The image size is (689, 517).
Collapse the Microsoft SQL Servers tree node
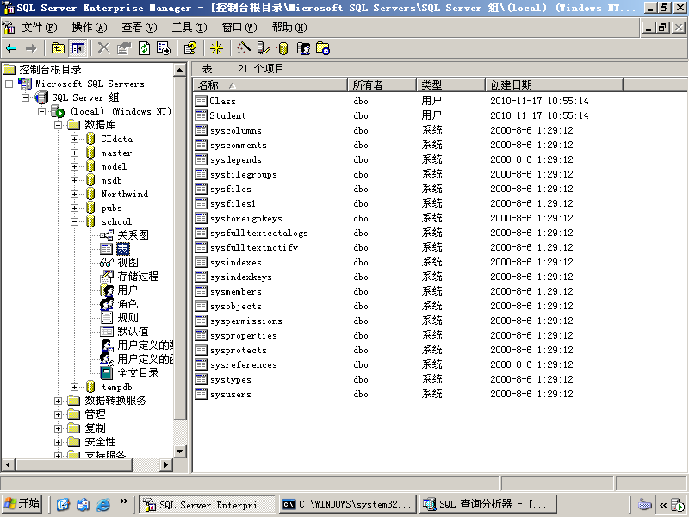pyautogui.click(x=9, y=84)
